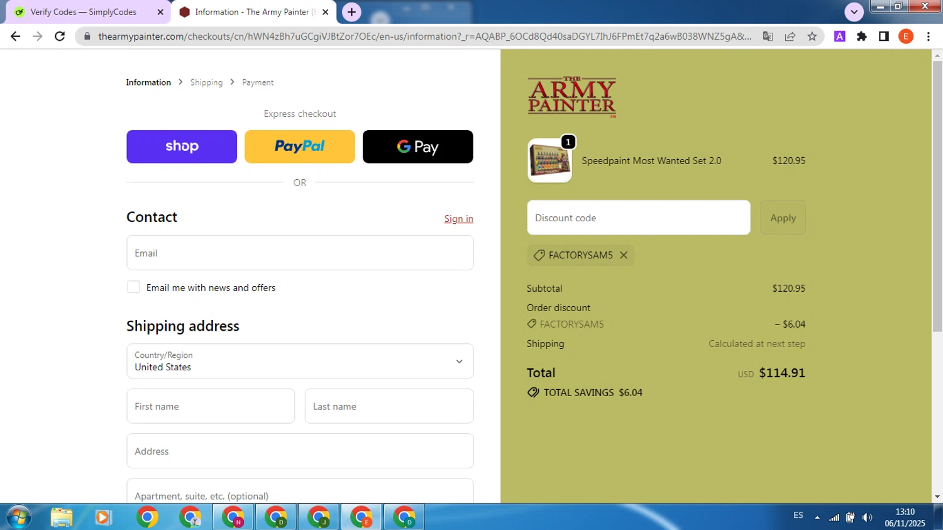
Task: Close the Information - The Army Painter tab
Action: coord(326,12)
